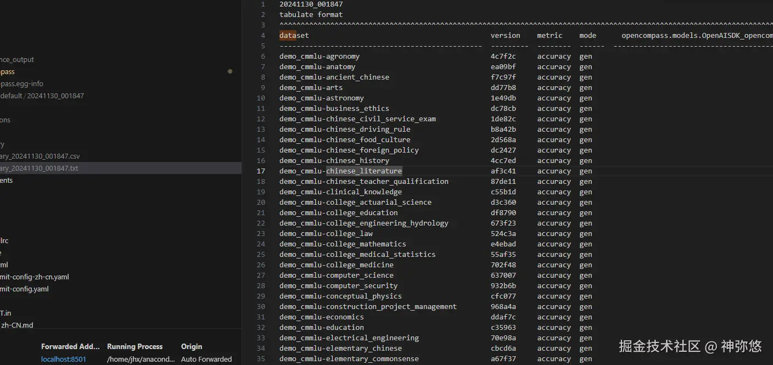Screen dimensions: 773x365
Task: Open the mit-config.yaml file
Action: [24, 289]
